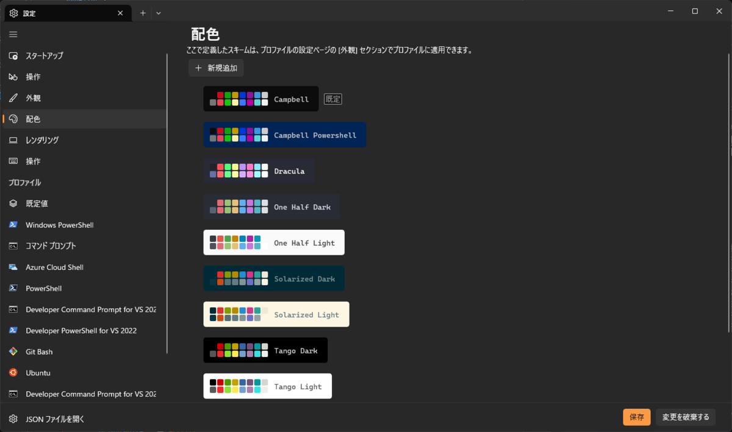Image resolution: width=732 pixels, height=432 pixels.
Task: Click the 既定 badge next to Campbell
Action: (333, 99)
